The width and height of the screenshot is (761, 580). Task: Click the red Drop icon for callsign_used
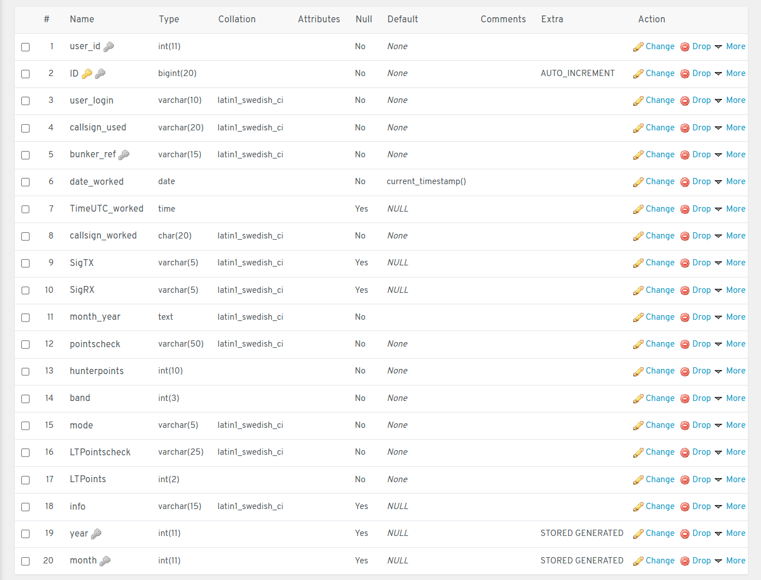(x=684, y=128)
